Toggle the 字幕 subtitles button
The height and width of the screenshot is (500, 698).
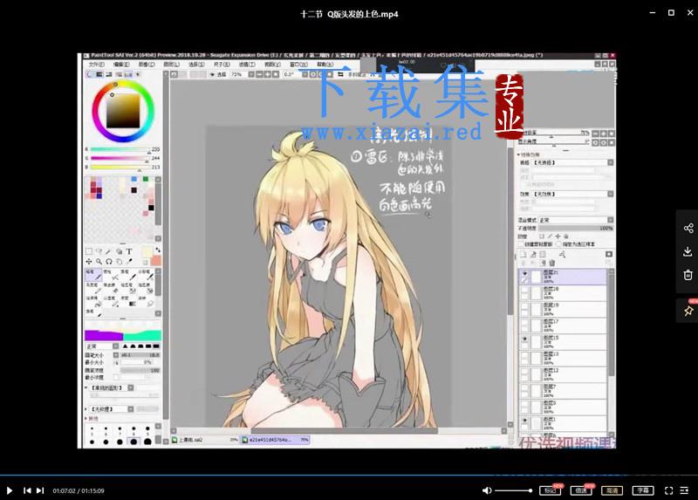pos(643,490)
